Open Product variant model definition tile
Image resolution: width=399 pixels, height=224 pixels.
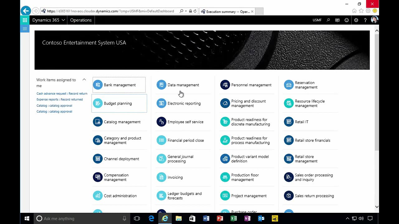(247, 159)
